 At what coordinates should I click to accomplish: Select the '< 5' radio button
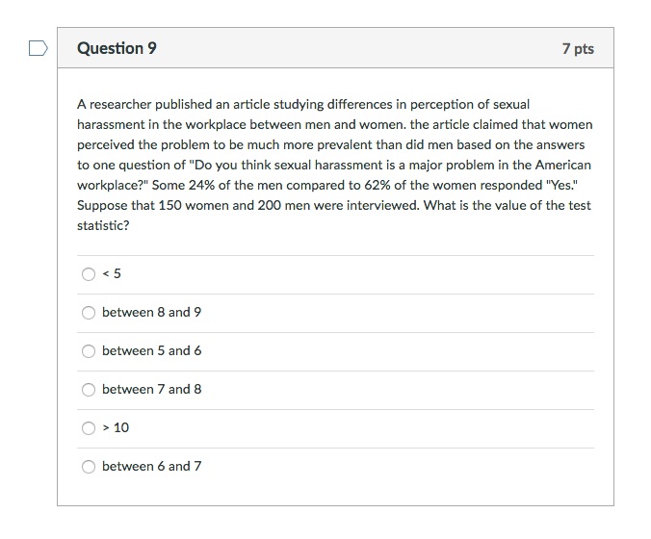[89, 274]
